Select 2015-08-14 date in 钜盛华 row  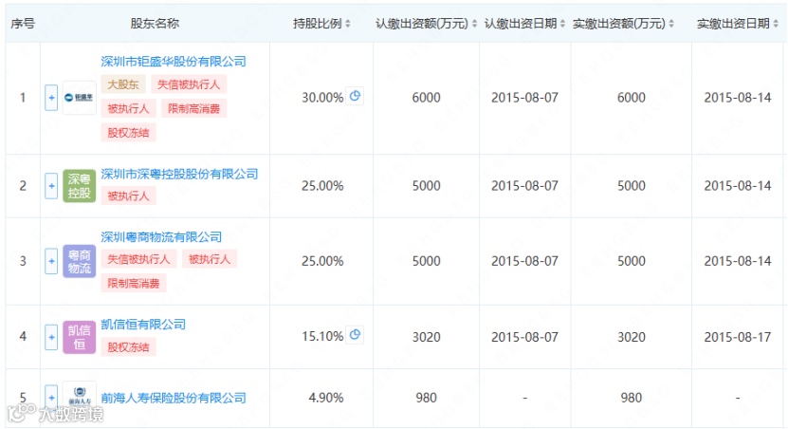[x=737, y=98]
